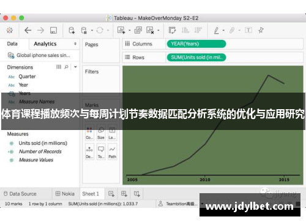This screenshot has width=306, height=222.
Task: Open the paperclip Group dropdown arrow
Action: click(x=239, y=30)
